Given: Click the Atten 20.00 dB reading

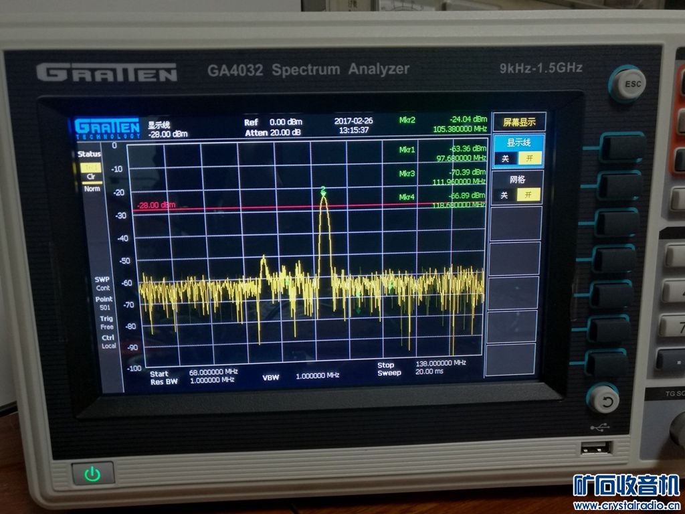Looking at the screenshot, I should (273, 133).
